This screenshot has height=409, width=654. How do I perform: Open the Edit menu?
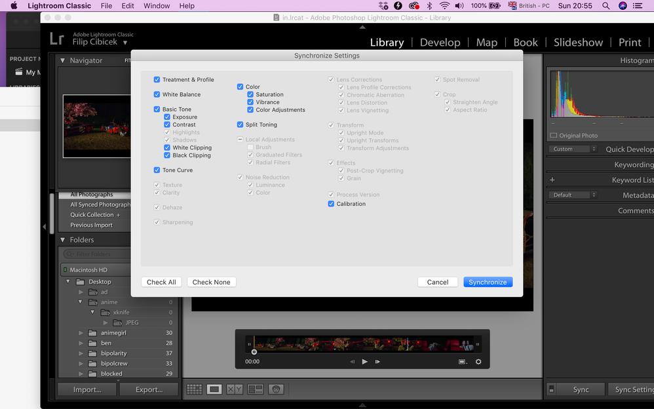coord(128,6)
